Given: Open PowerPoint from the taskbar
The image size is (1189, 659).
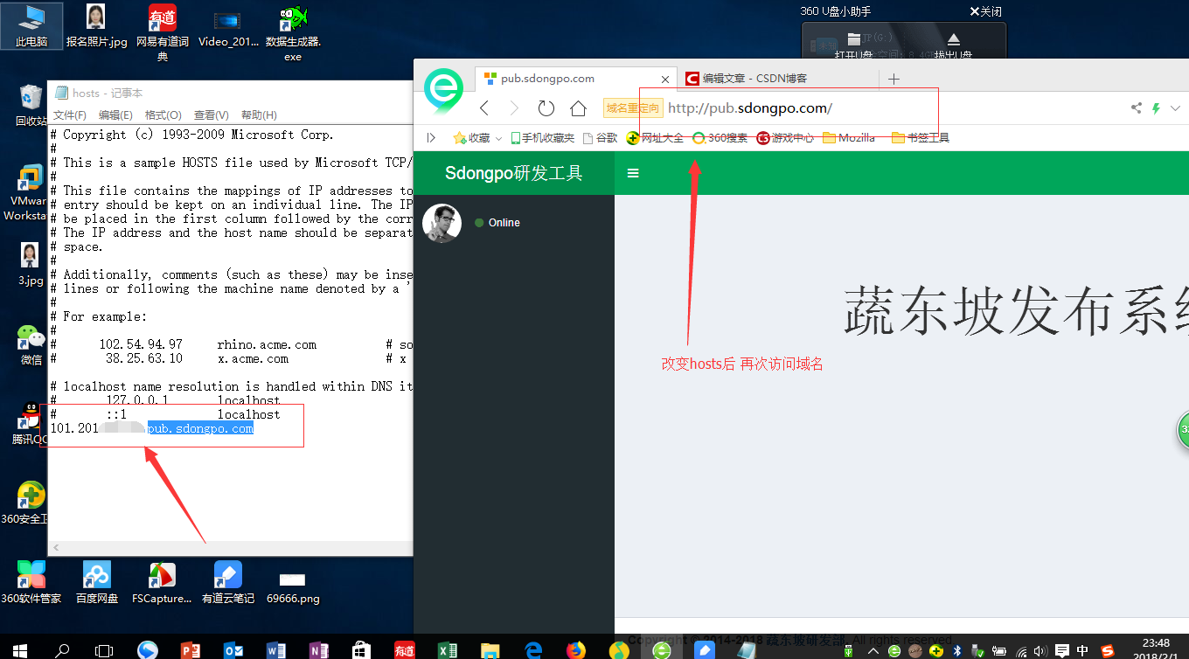Looking at the screenshot, I should point(191,649).
